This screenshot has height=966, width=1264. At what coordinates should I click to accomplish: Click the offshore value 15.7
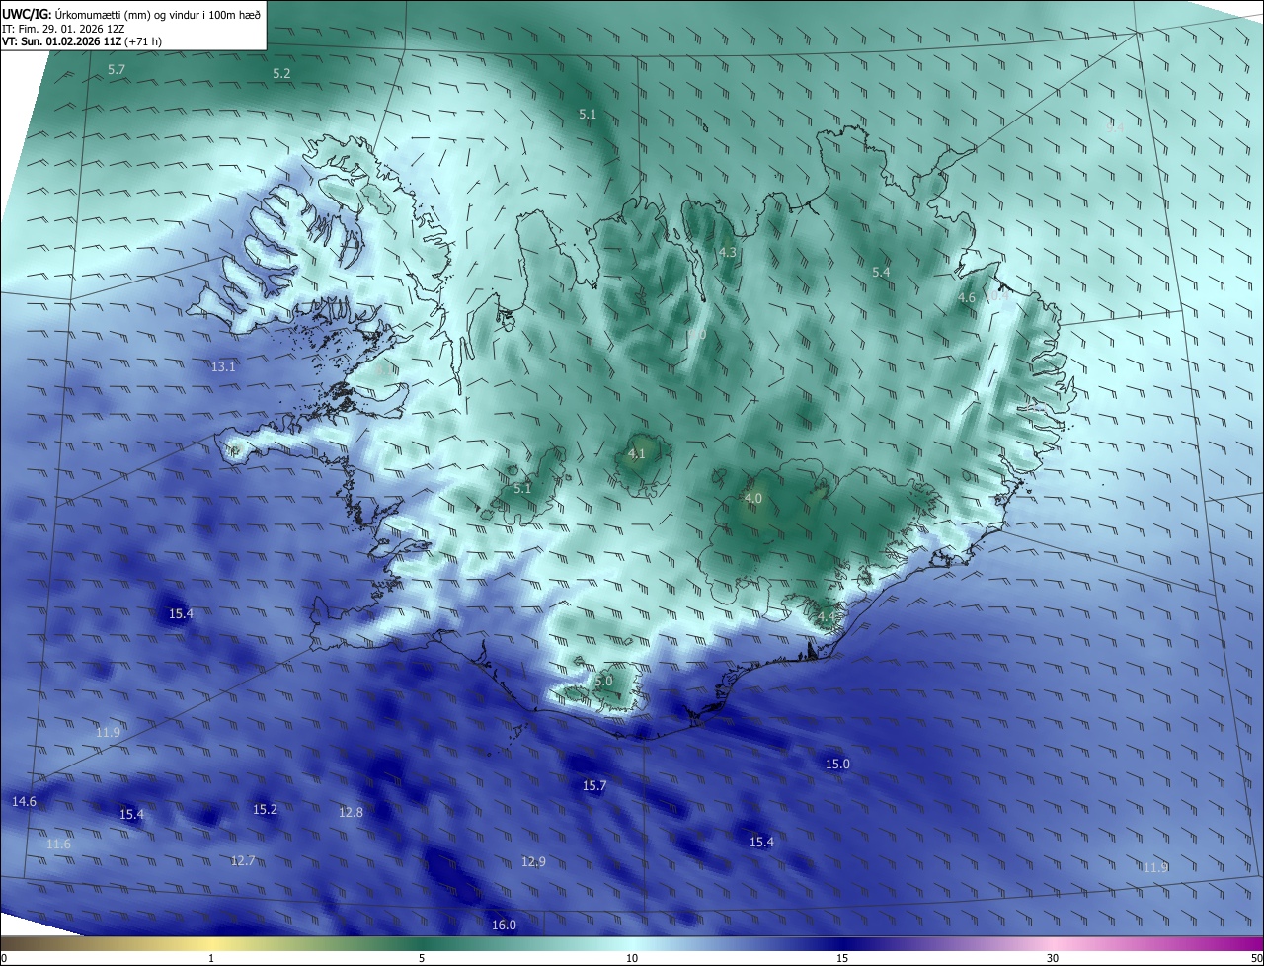(593, 785)
